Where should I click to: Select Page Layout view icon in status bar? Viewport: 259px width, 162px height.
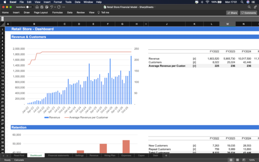tap(237, 160)
